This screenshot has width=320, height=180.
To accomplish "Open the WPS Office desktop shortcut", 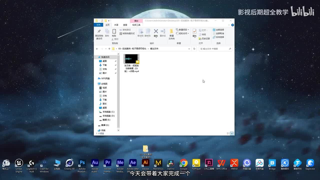I will click(x=221, y=165).
